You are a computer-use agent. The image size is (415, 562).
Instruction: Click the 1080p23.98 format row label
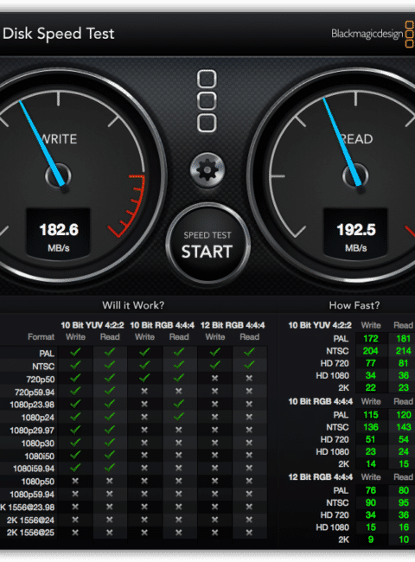click(x=32, y=405)
